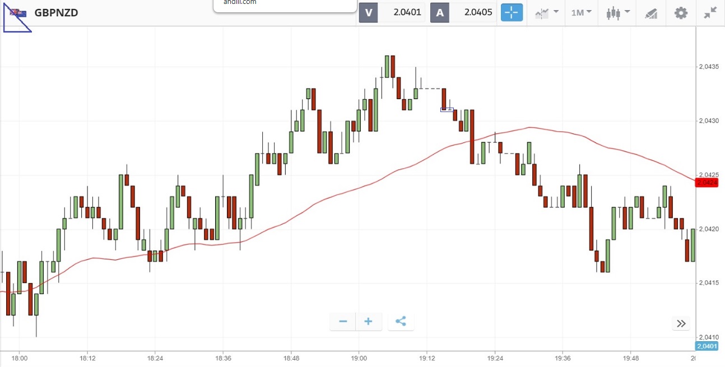Zoom out the chart with minus button
725x367 pixels.
click(343, 322)
